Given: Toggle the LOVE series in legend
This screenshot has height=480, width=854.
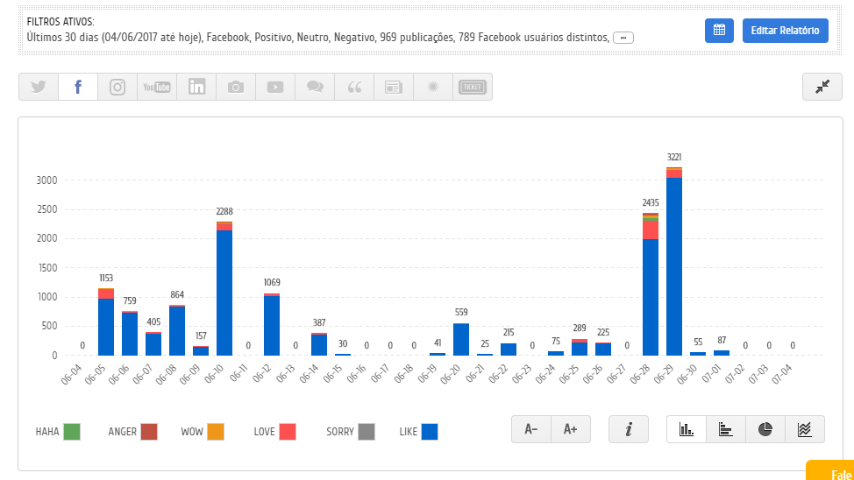Looking at the screenshot, I should (287, 432).
